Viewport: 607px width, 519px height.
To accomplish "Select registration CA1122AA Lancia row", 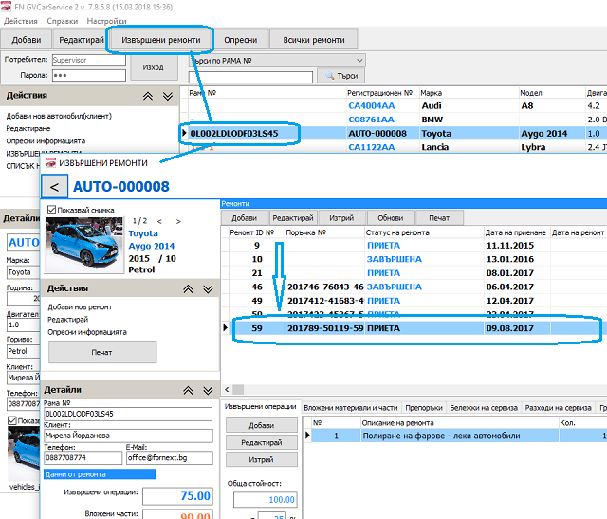I will pos(393,147).
